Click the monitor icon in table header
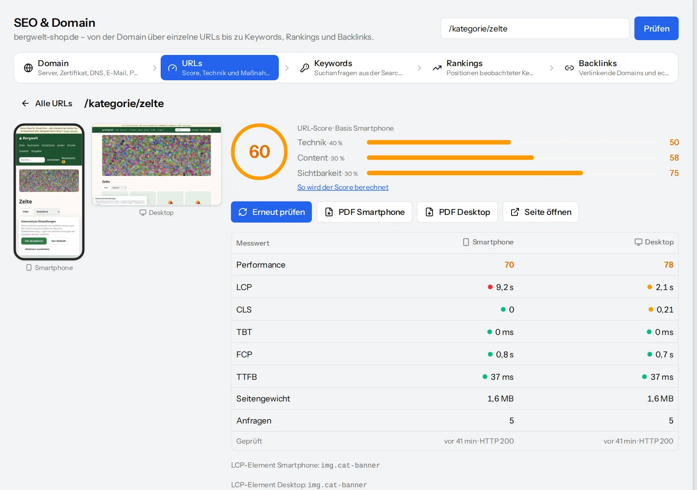The image size is (697, 490). pyautogui.click(x=638, y=242)
